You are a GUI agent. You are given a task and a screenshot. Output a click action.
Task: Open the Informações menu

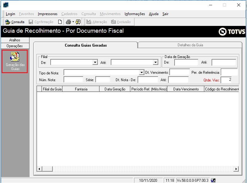pos(135,14)
